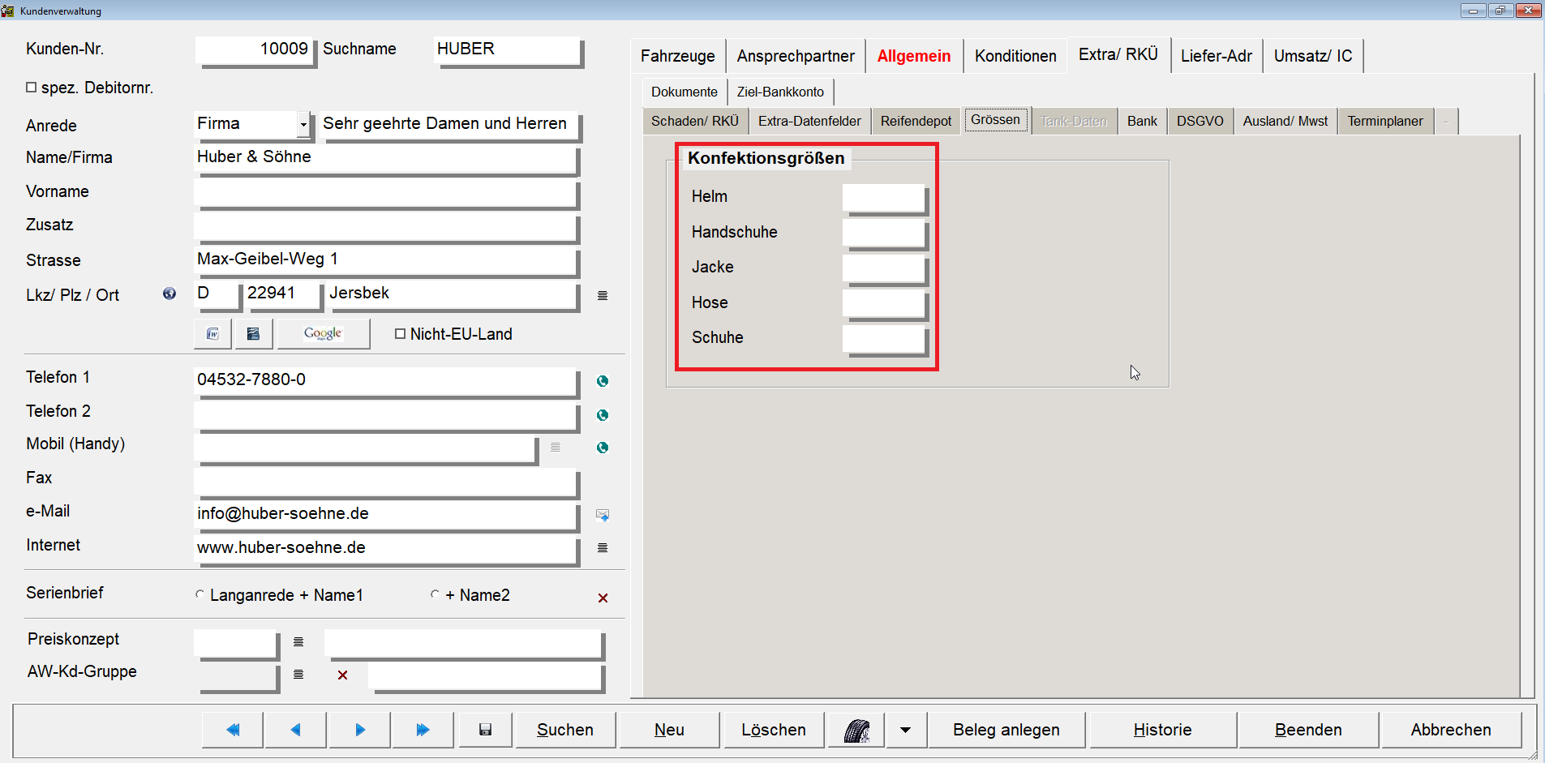Open the Preiskonzept selection list icon
Screen dimensions: 1545x763
[x=298, y=641]
